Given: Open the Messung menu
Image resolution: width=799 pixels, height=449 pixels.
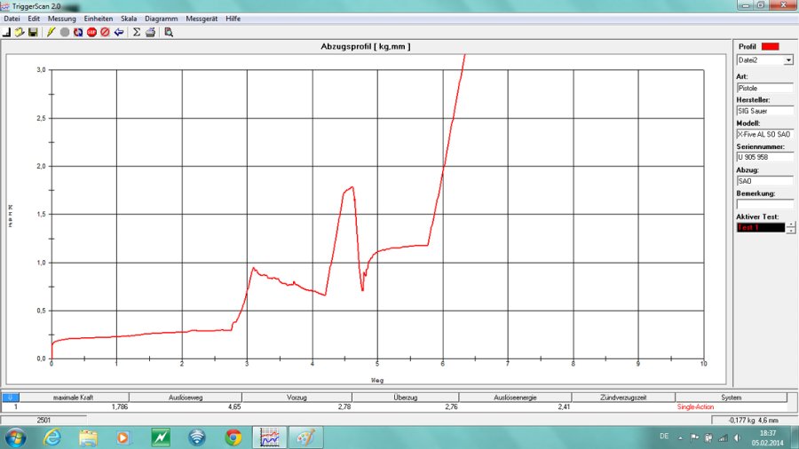Looking at the screenshot, I should tap(62, 18).
